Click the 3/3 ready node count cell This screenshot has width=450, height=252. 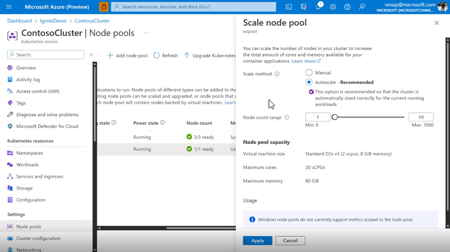[200, 137]
